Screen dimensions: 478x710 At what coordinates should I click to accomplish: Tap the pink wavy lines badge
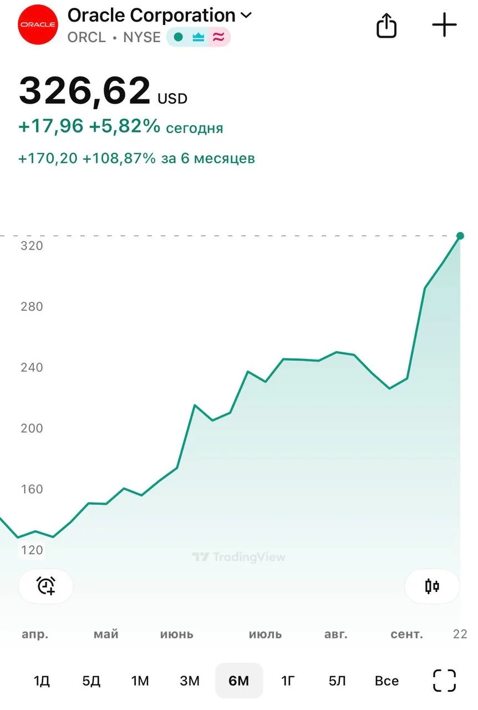tap(219, 37)
